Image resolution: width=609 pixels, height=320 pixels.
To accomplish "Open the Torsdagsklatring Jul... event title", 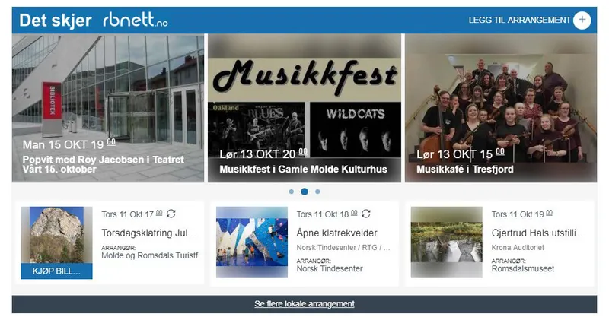I will [x=149, y=233].
